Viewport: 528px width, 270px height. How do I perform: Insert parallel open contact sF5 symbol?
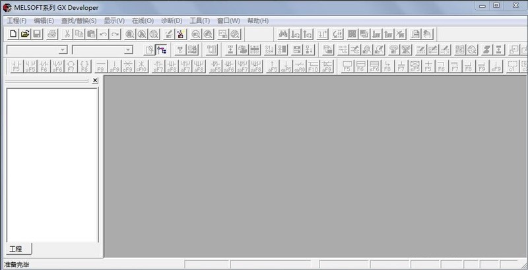[30, 66]
